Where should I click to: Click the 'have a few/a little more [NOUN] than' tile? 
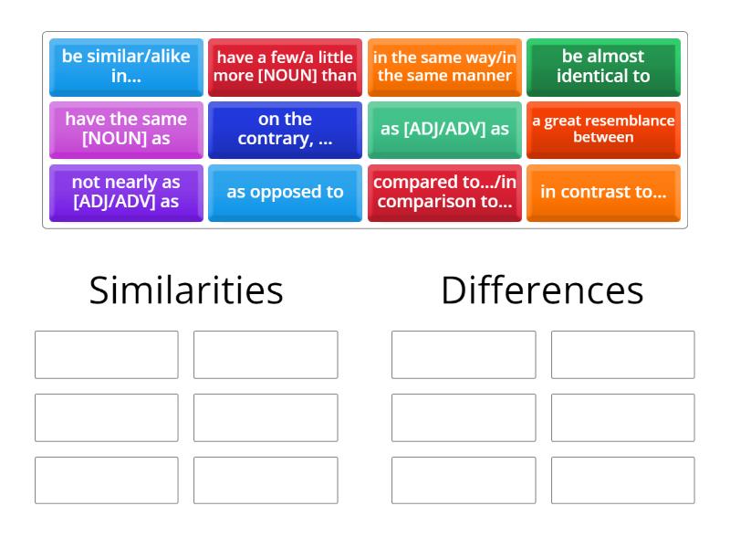(x=285, y=68)
